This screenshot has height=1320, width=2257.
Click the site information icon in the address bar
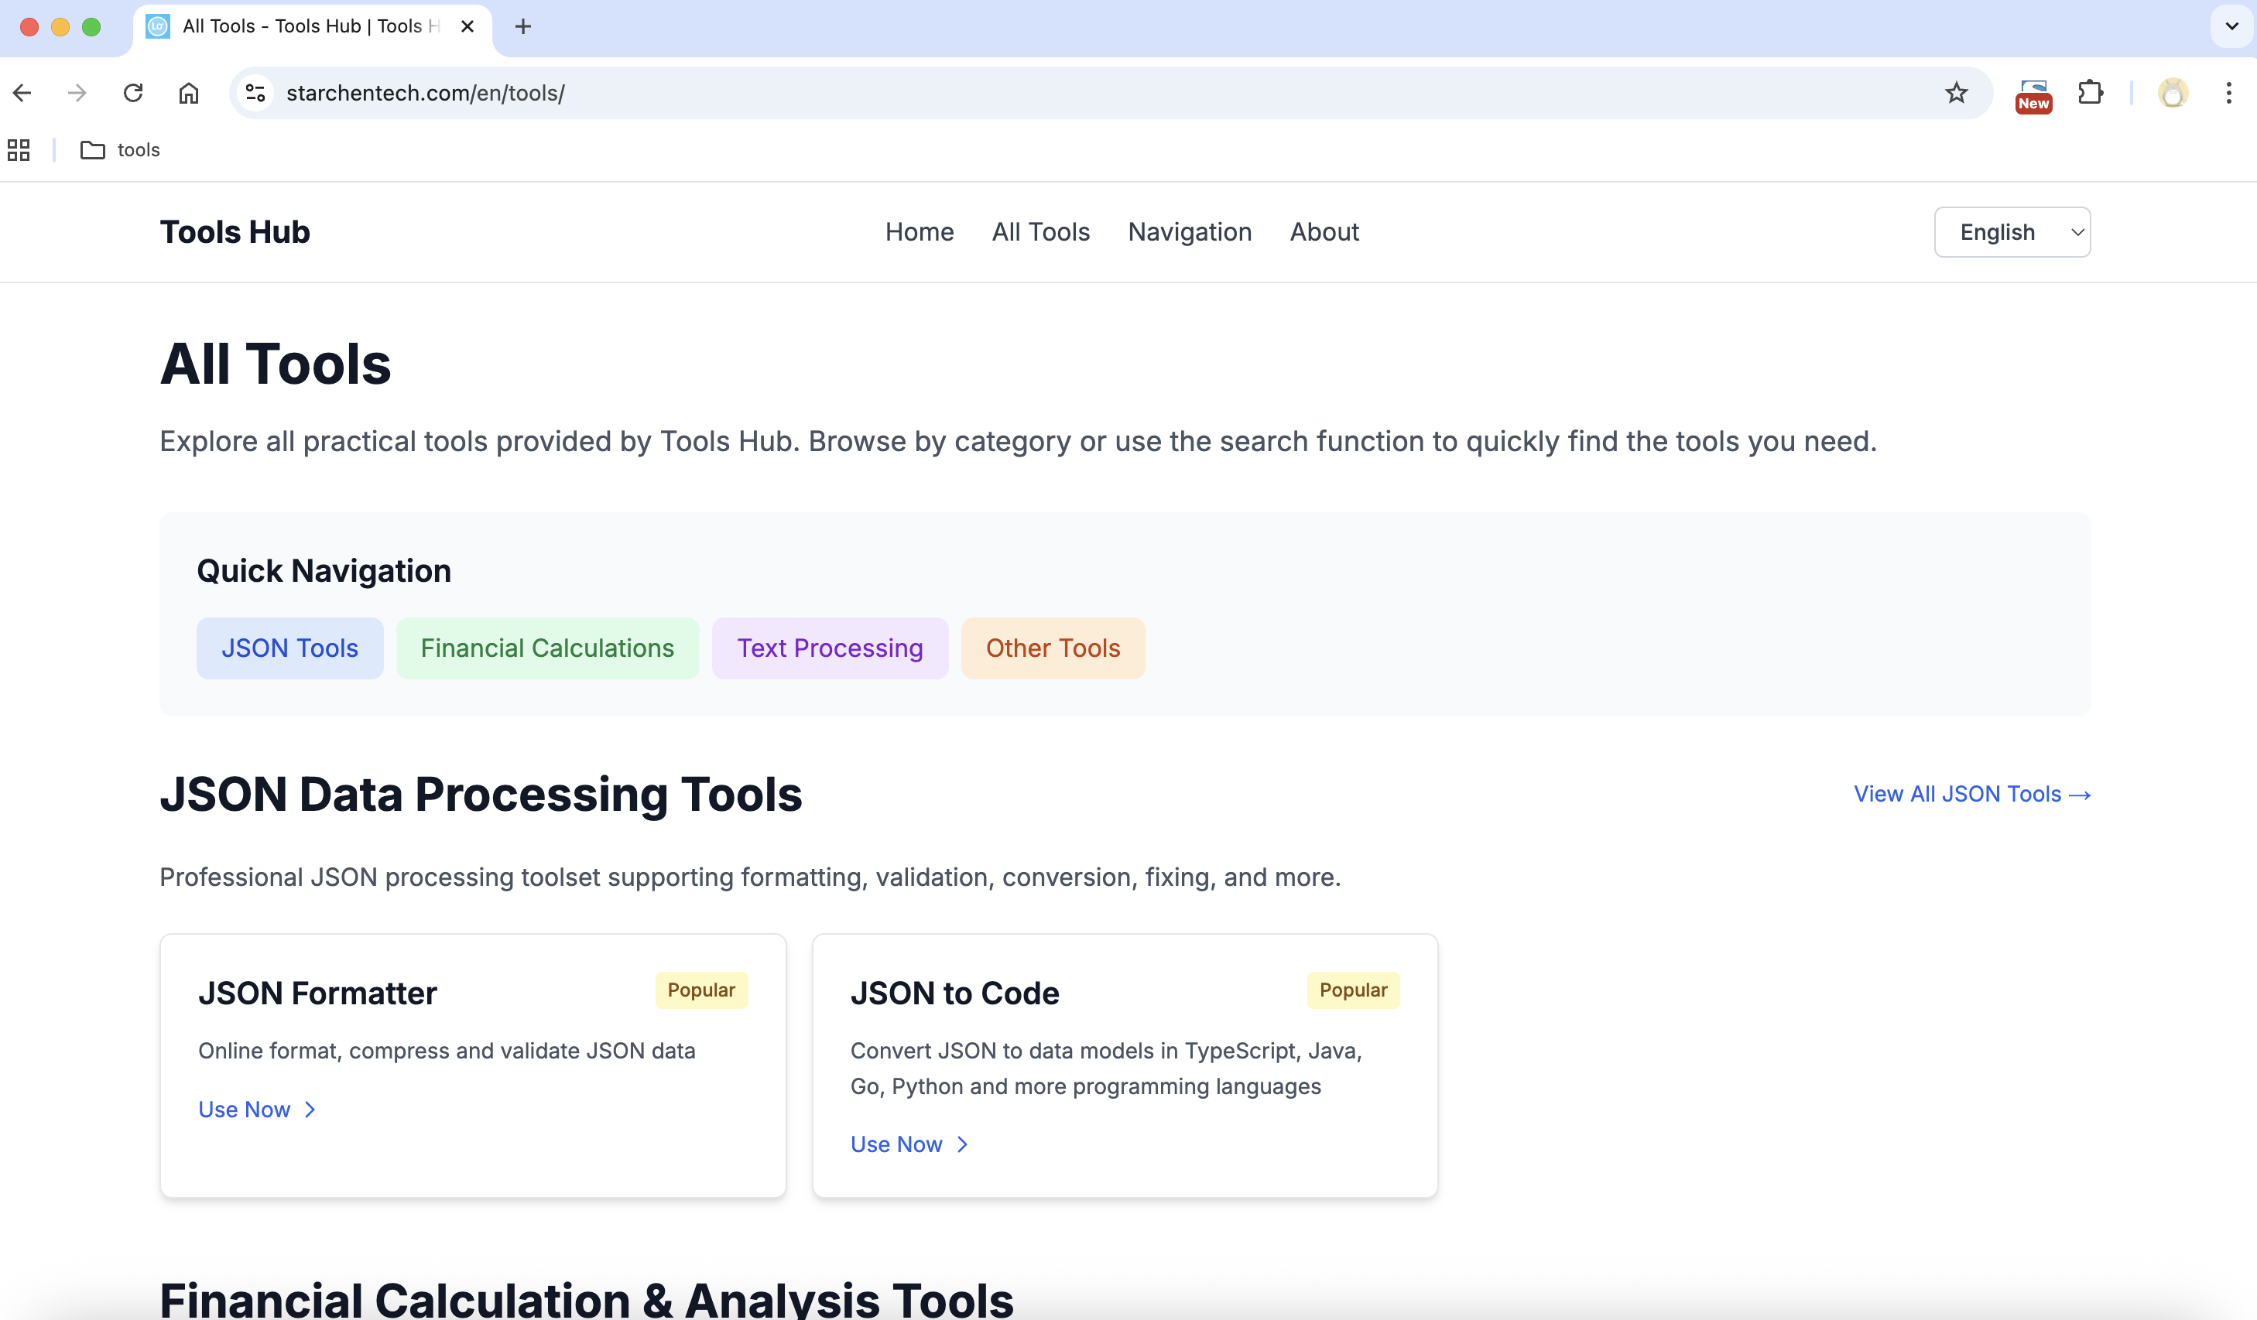coord(255,92)
